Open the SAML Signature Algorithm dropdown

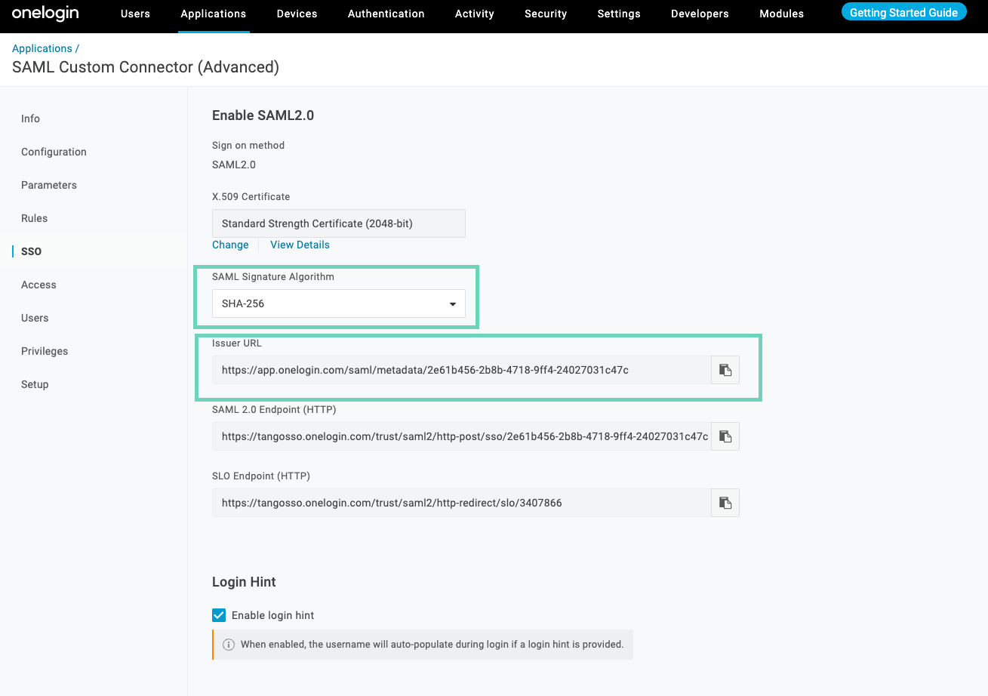pos(338,303)
